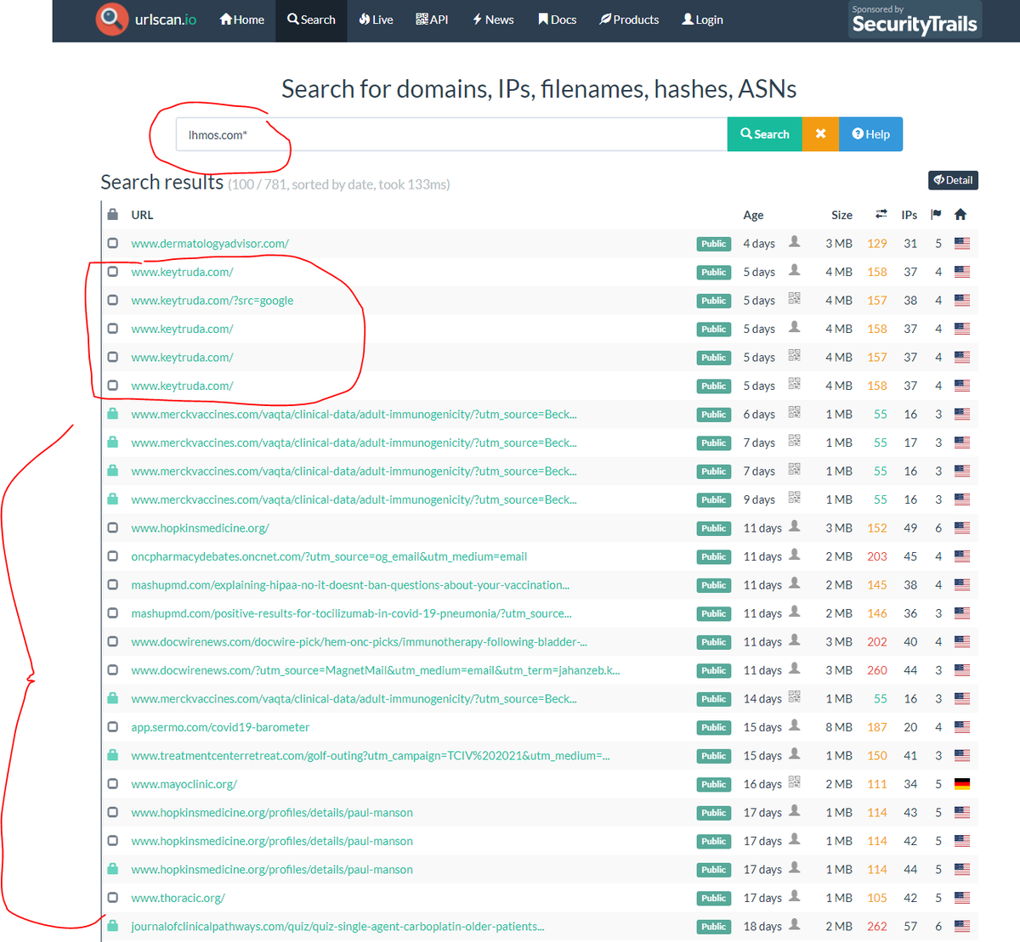Image resolution: width=1020 pixels, height=942 pixels.
Task: Click green lock icon in treatmentcenterretreat row
Action: pos(112,755)
